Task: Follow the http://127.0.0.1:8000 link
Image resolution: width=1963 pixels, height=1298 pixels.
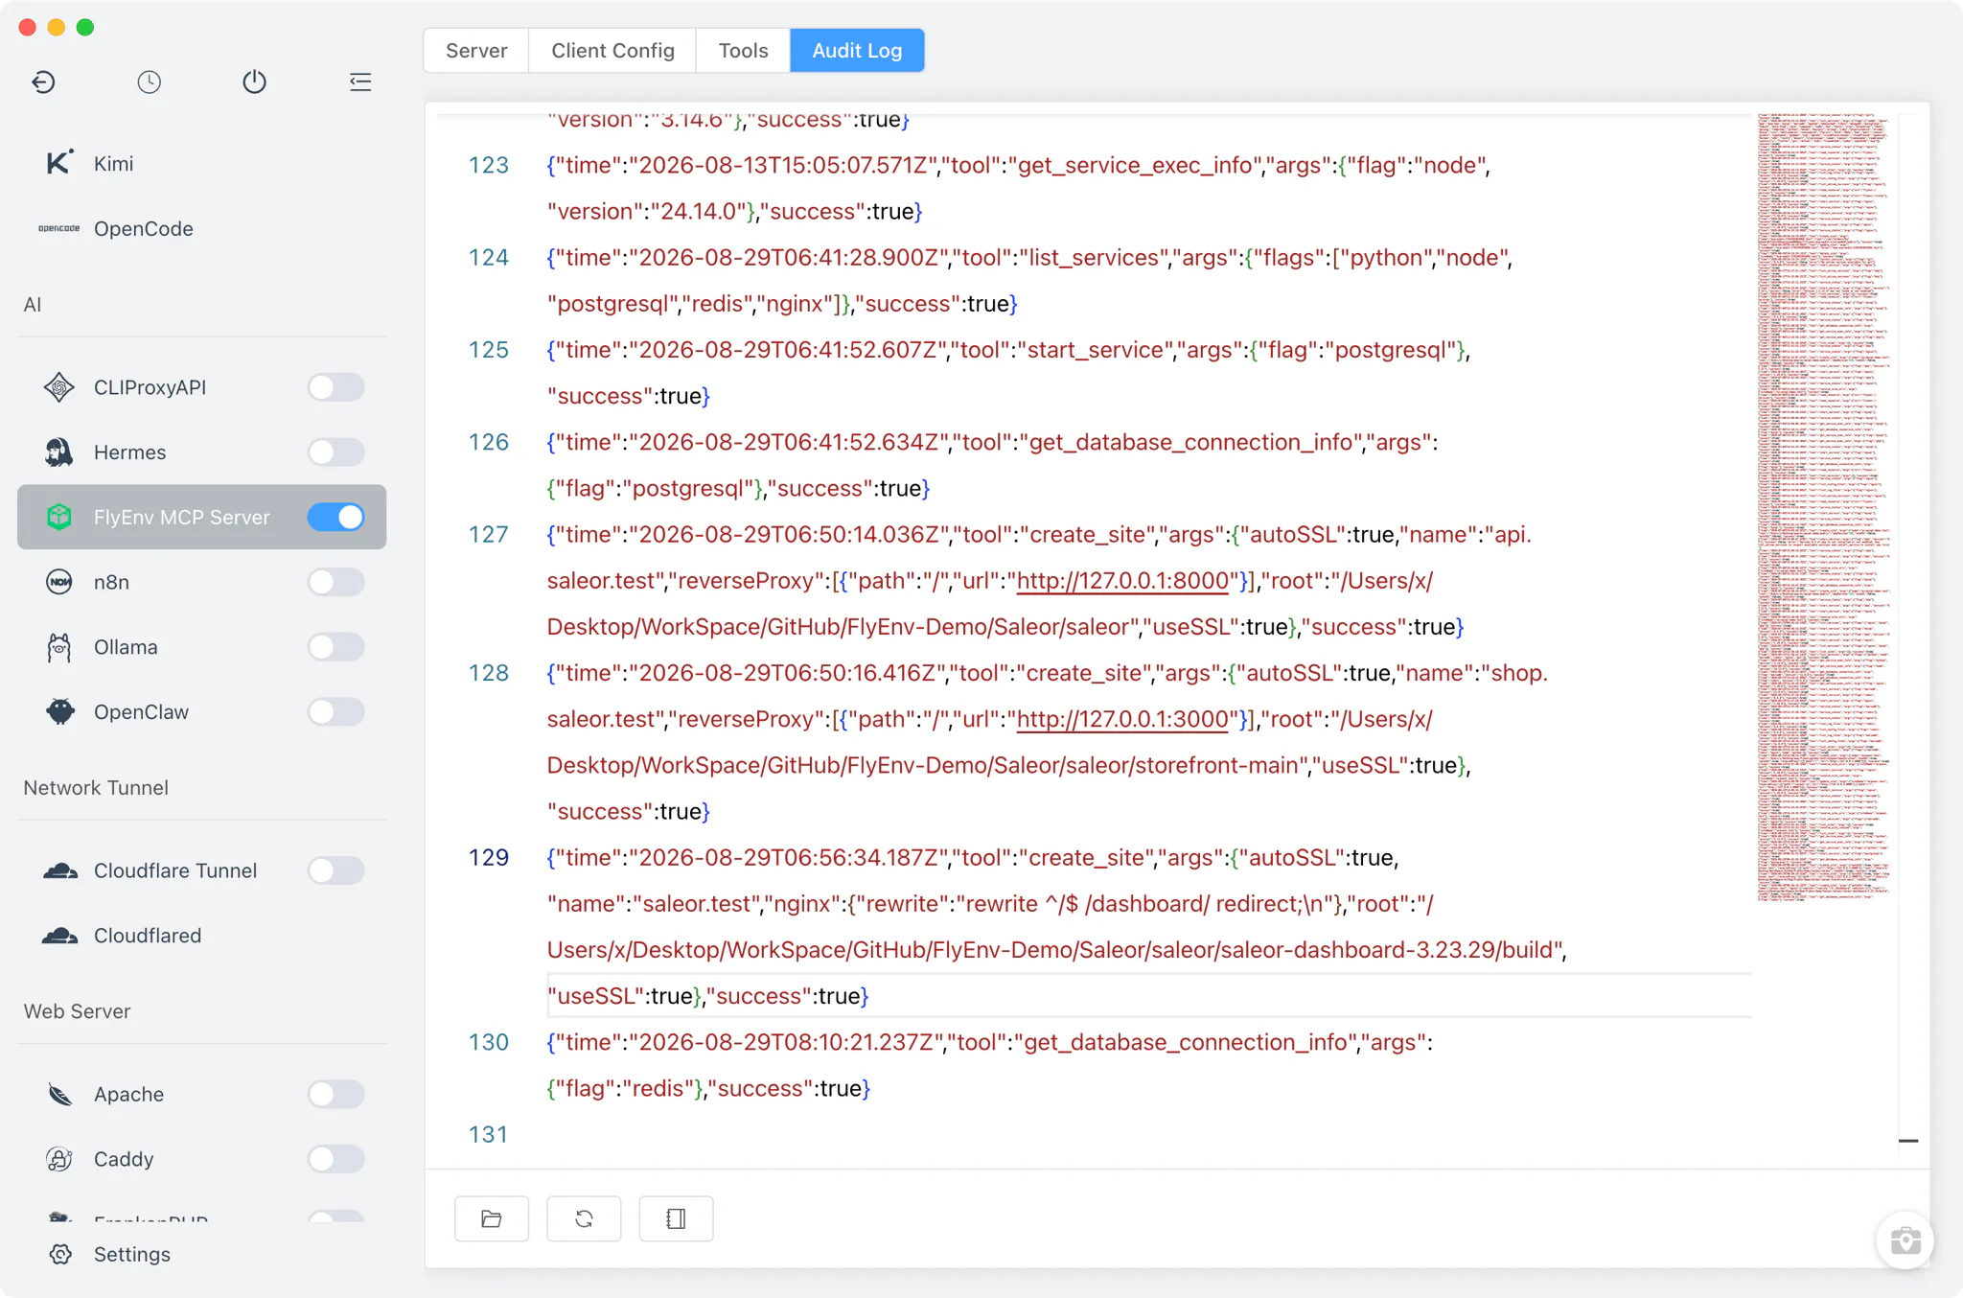Action: (x=1122, y=581)
